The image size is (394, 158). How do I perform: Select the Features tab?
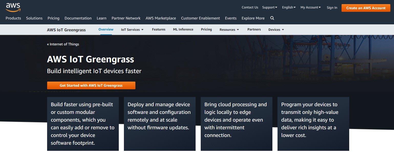pyautogui.click(x=159, y=29)
